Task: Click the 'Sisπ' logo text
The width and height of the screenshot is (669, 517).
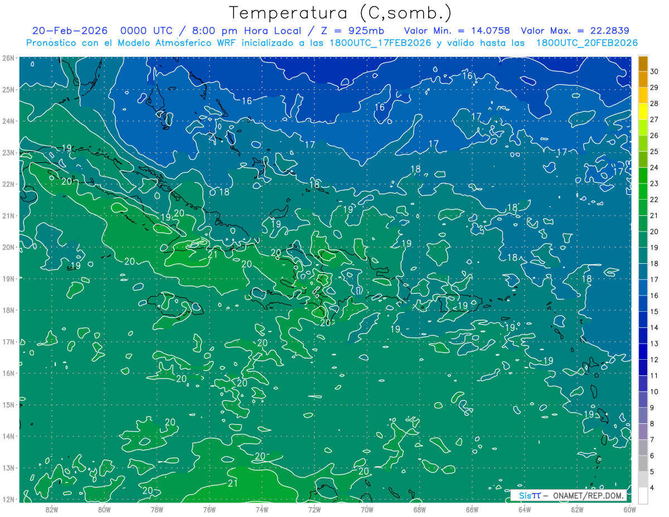Action: (529, 495)
